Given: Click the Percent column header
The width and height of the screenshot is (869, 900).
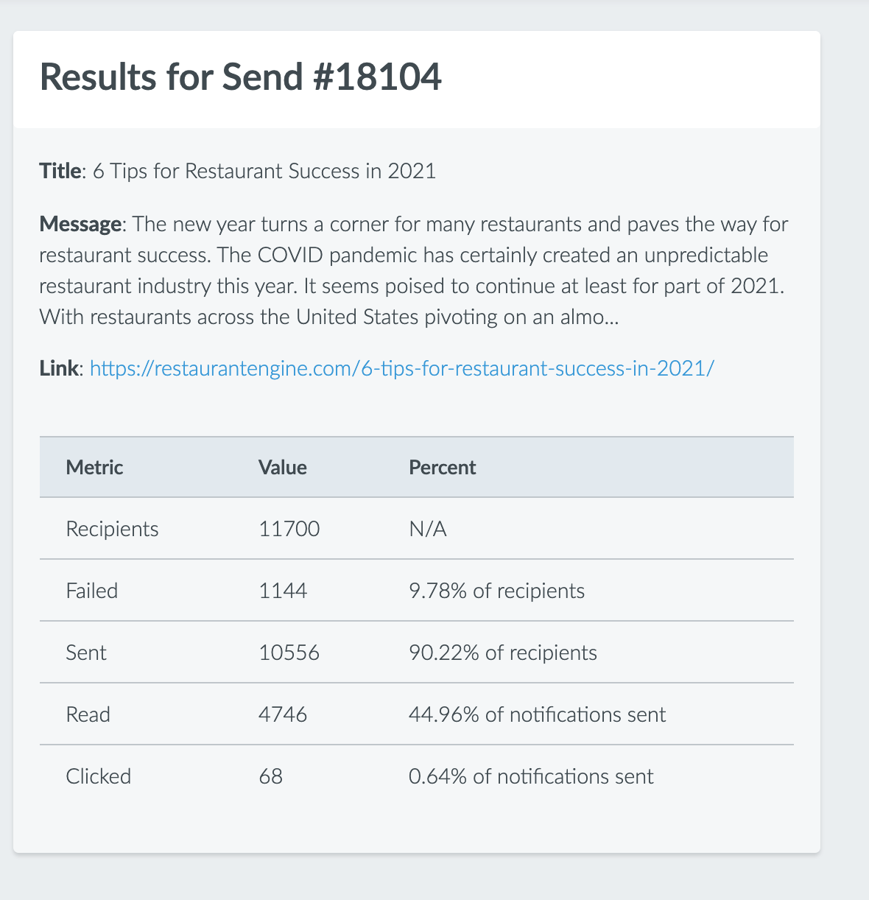Looking at the screenshot, I should point(443,468).
